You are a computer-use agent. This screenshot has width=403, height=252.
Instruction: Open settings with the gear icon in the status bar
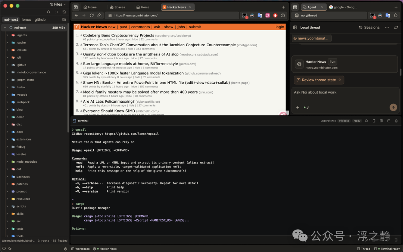tap(66, 249)
